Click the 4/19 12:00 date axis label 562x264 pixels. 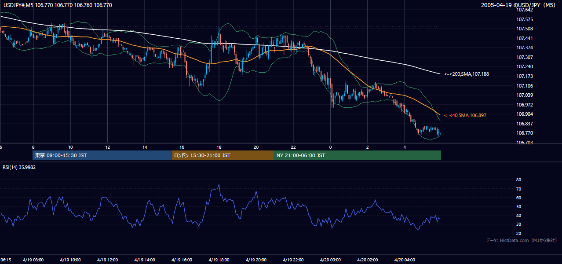107,260
